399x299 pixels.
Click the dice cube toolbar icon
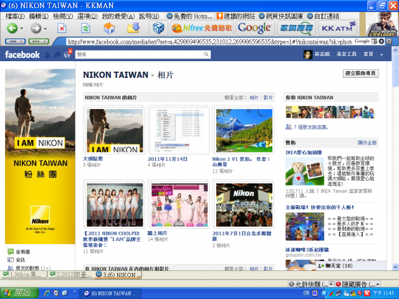click(158, 28)
